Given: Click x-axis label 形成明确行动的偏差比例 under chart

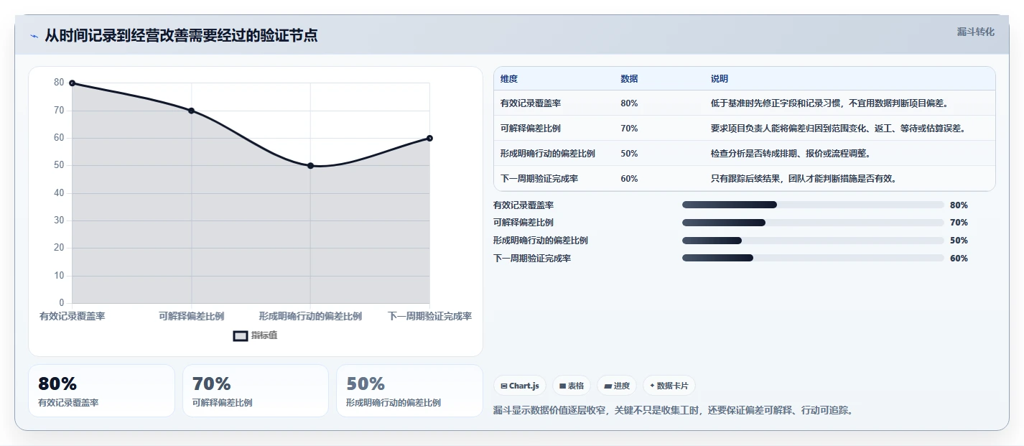Looking at the screenshot, I should click(x=310, y=316).
